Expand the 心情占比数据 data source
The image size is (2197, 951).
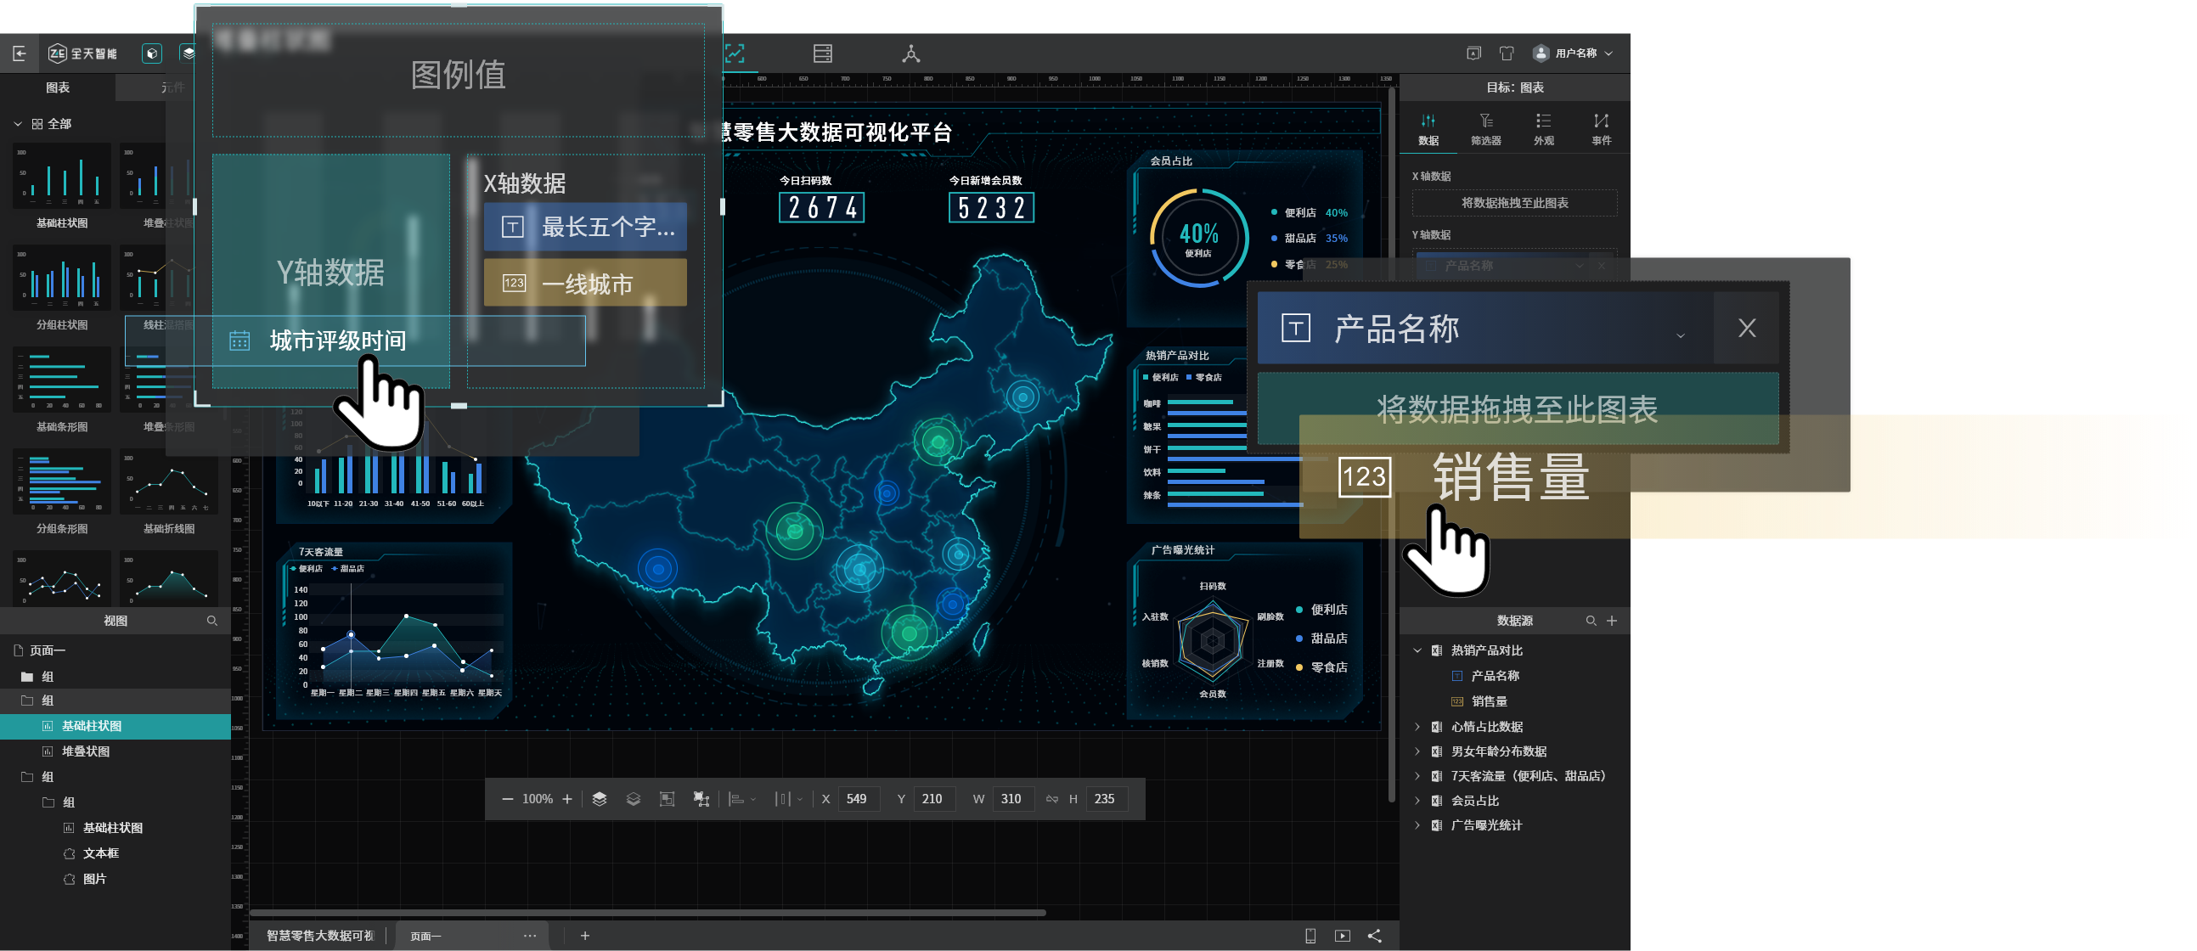coord(1417,727)
